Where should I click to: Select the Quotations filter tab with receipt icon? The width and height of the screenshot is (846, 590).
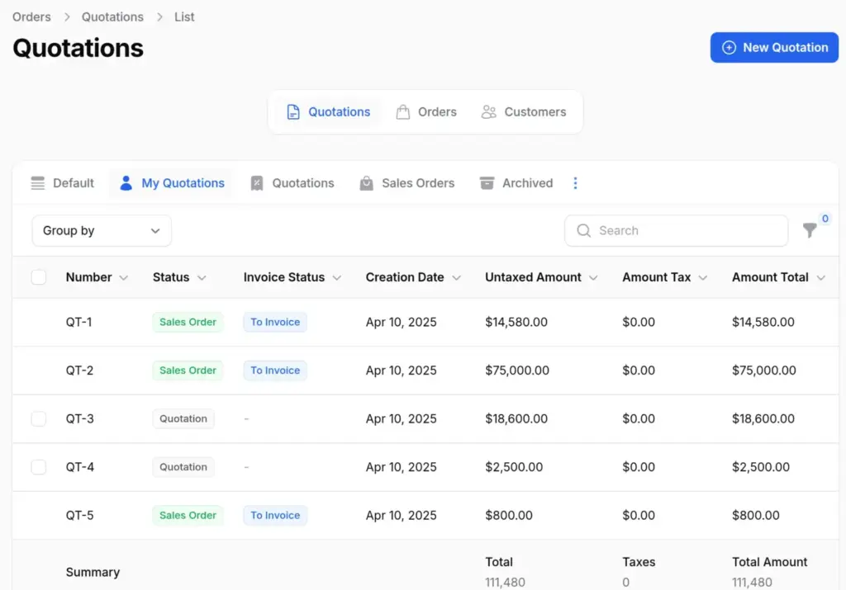[292, 183]
